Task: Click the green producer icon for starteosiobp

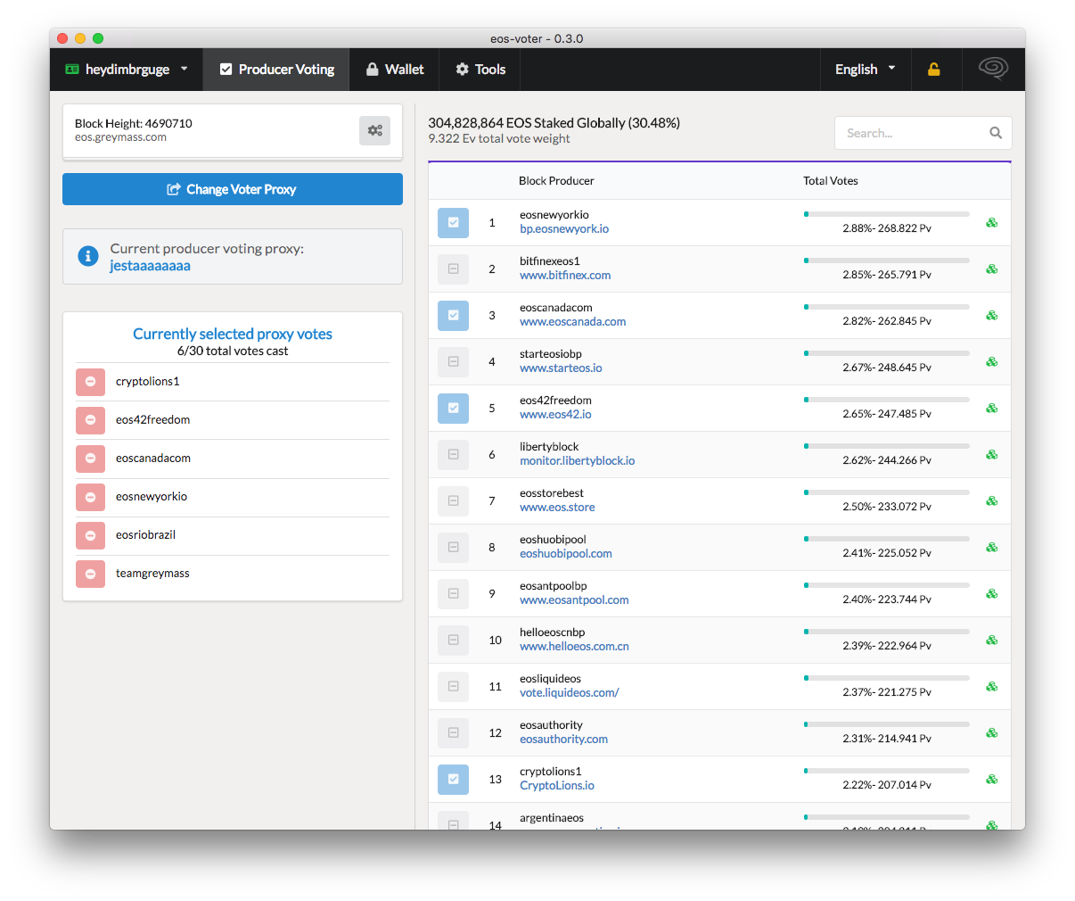Action: (x=991, y=362)
